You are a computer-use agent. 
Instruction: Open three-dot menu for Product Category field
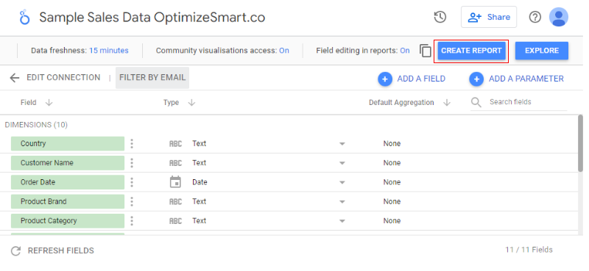coord(132,221)
